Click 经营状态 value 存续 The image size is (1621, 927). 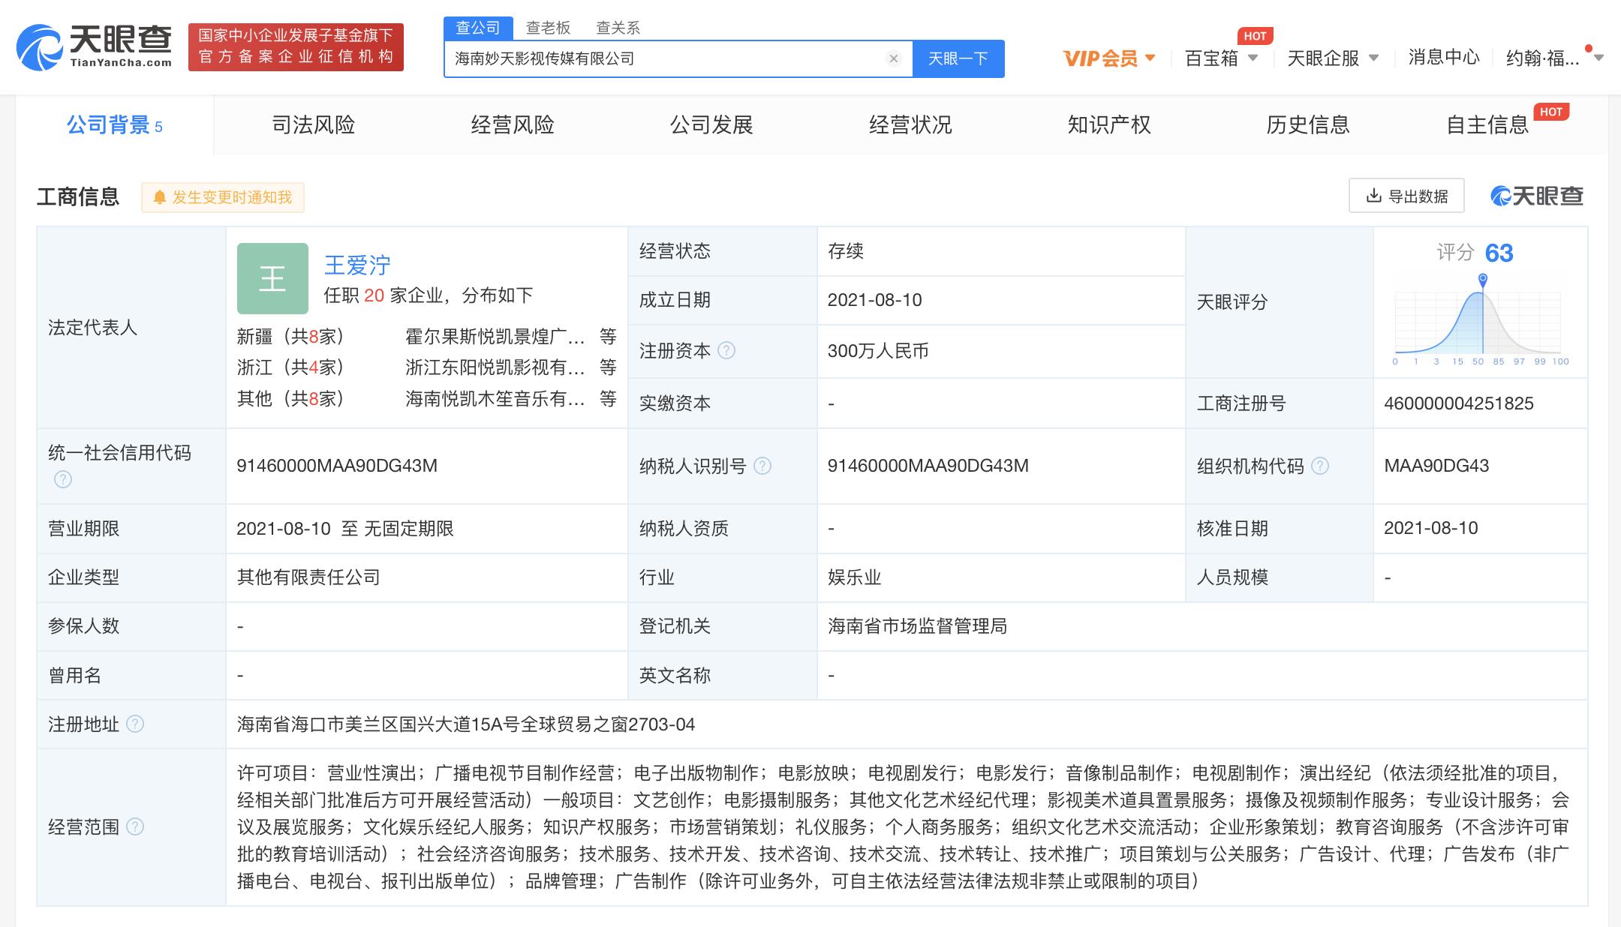pos(846,251)
